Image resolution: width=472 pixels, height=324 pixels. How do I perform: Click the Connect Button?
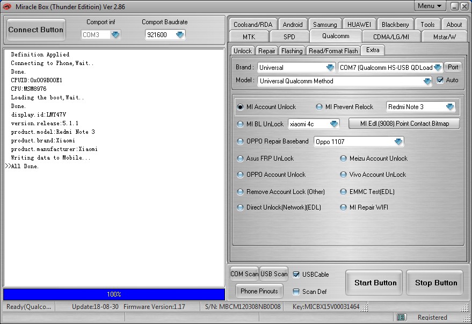coord(36,30)
